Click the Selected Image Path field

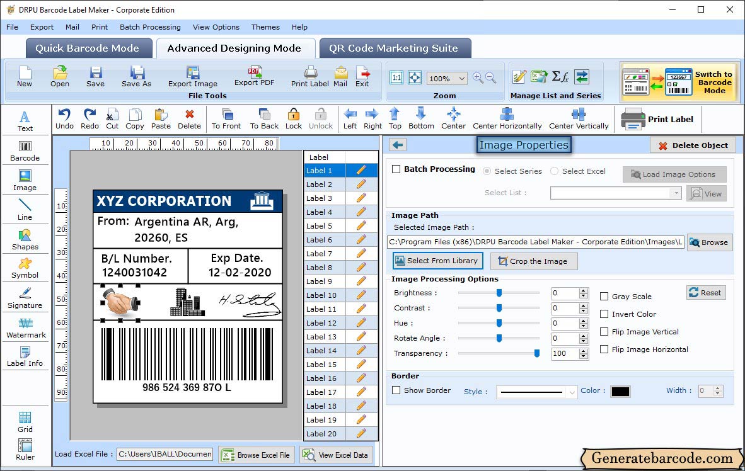[x=536, y=242]
